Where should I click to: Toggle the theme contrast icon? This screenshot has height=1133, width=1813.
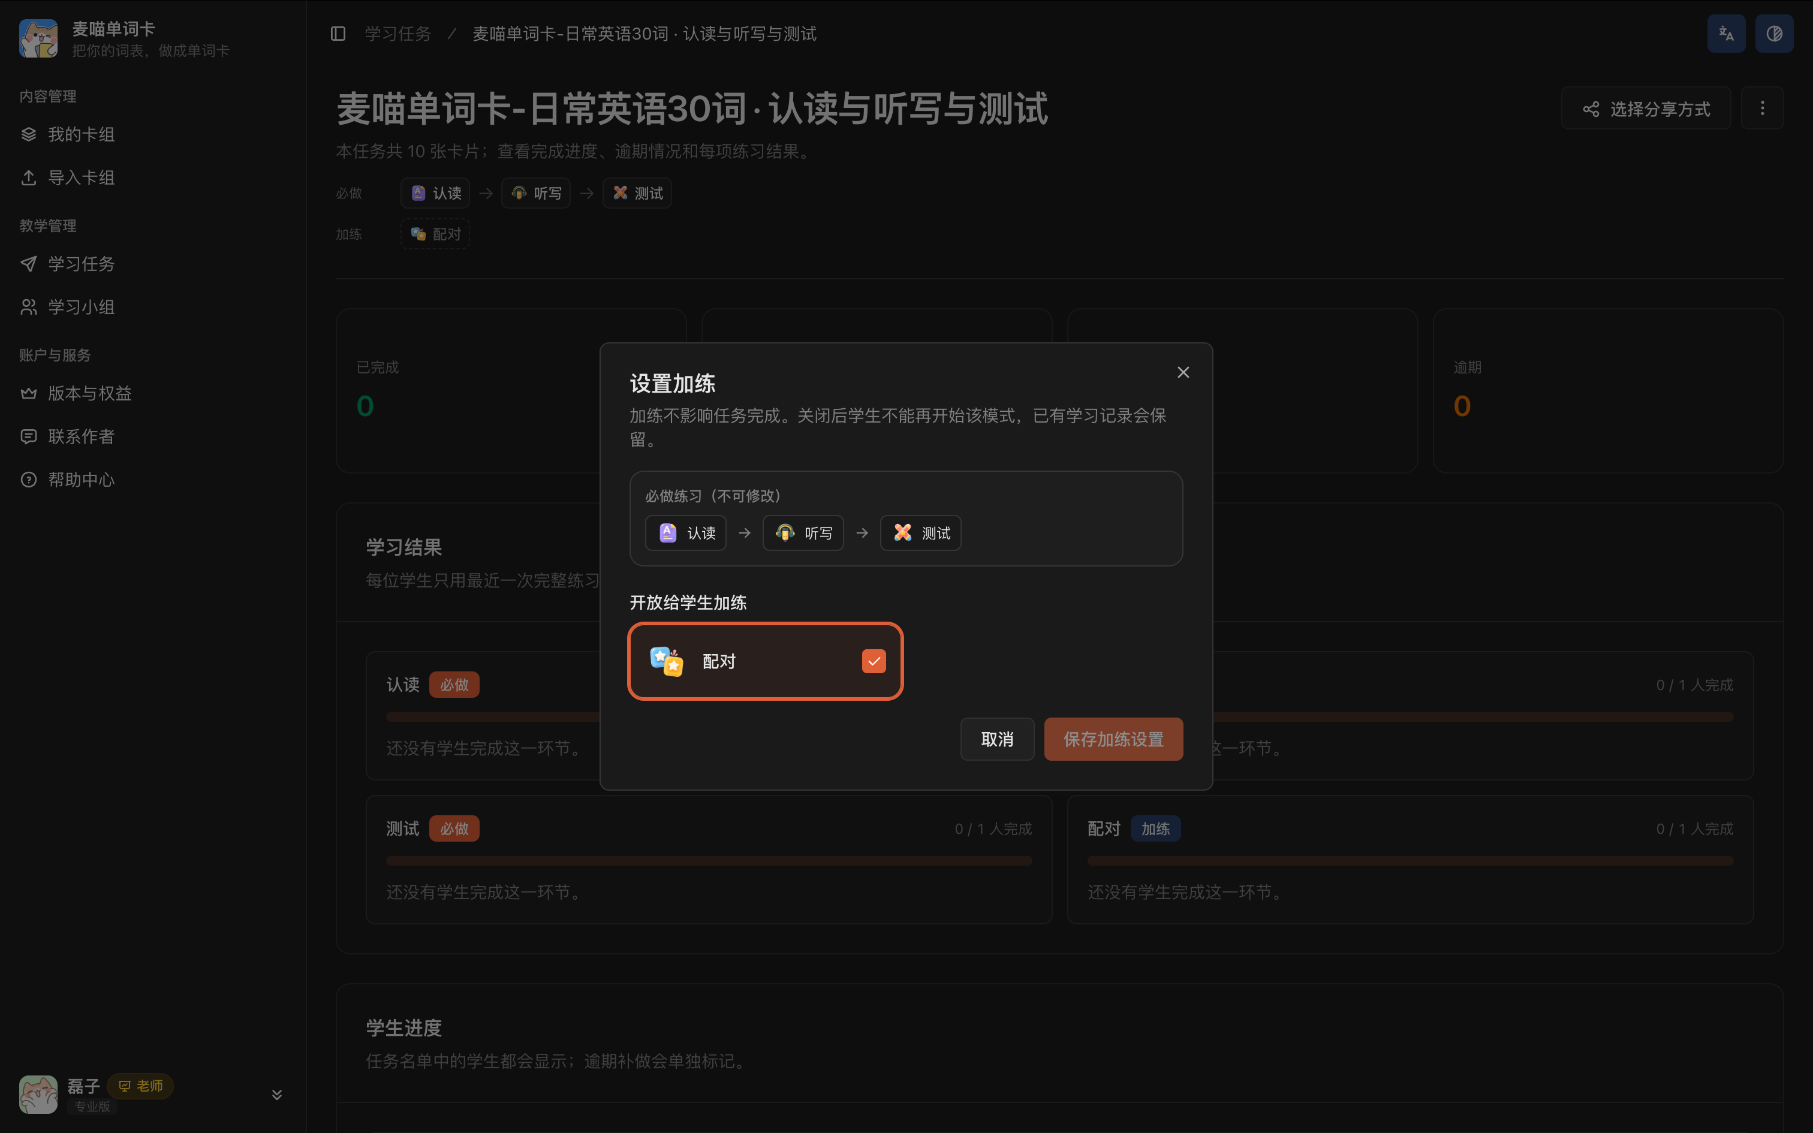[x=1774, y=34]
